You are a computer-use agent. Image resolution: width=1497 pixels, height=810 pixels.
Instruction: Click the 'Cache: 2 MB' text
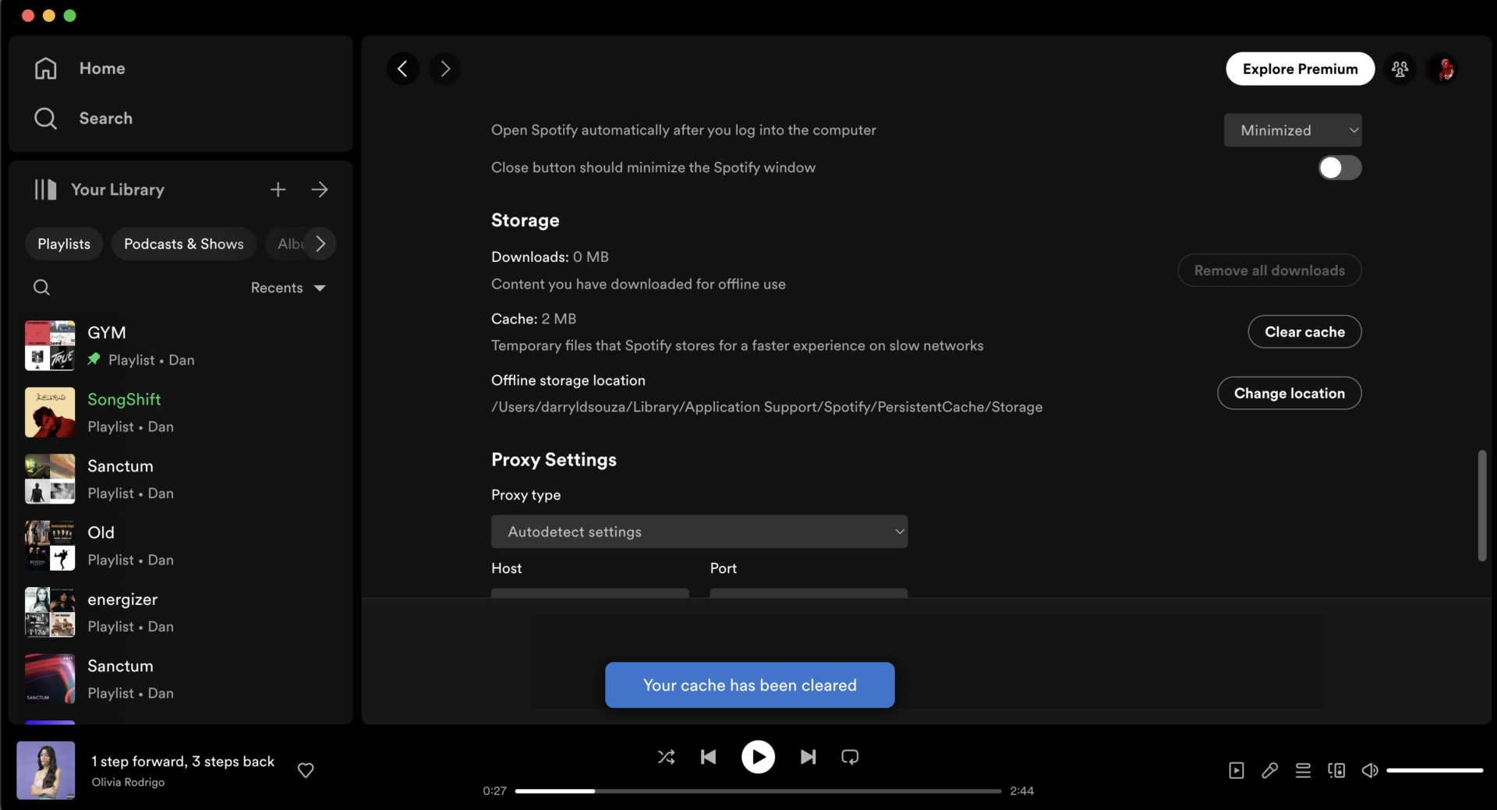coord(533,319)
